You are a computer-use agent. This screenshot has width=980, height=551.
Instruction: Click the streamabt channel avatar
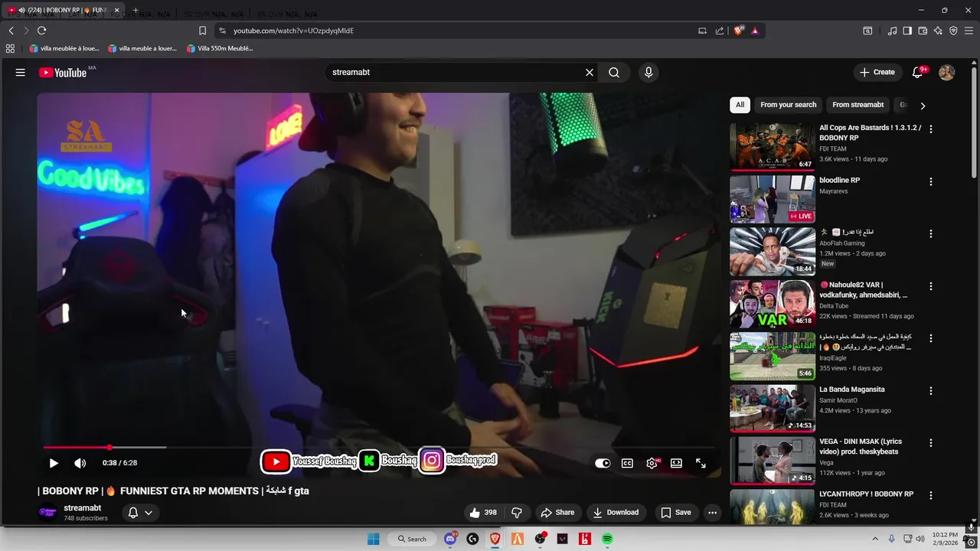47,513
